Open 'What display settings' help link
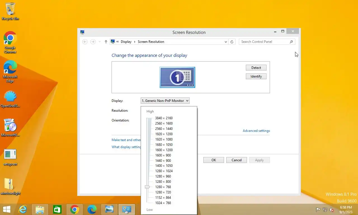 click(x=126, y=147)
